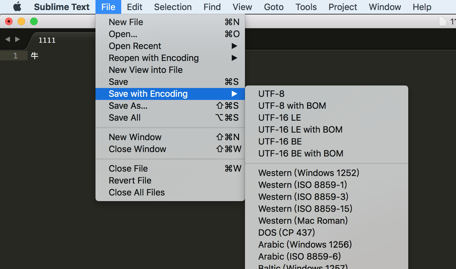Choose UTF-8 encoding
The height and width of the screenshot is (269, 456).
pos(271,94)
